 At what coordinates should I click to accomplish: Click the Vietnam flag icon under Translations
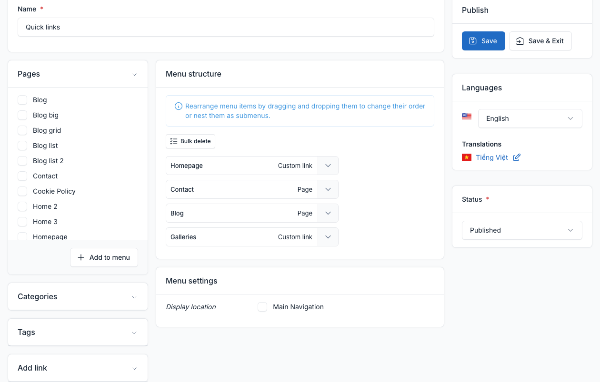pos(467,157)
